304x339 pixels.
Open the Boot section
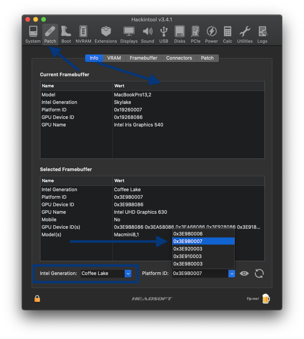click(x=66, y=35)
